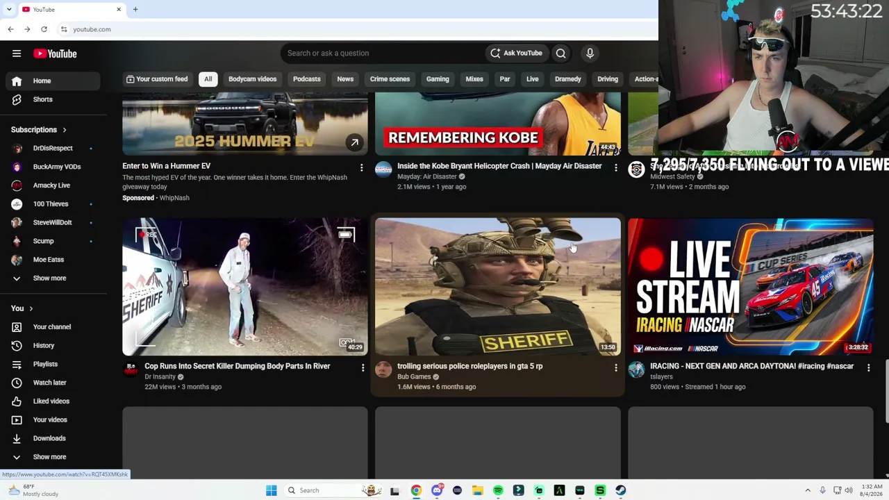Focus the 'Search or ask a question' field
Image resolution: width=889 pixels, height=500 pixels.
[x=383, y=53]
